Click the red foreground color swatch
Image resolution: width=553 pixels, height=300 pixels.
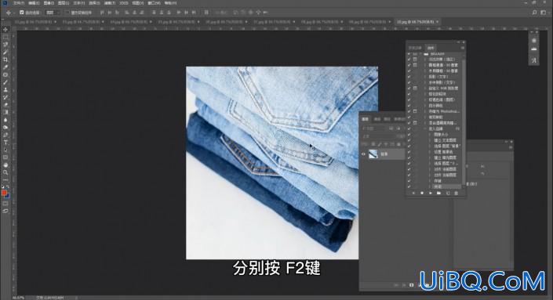4,193
